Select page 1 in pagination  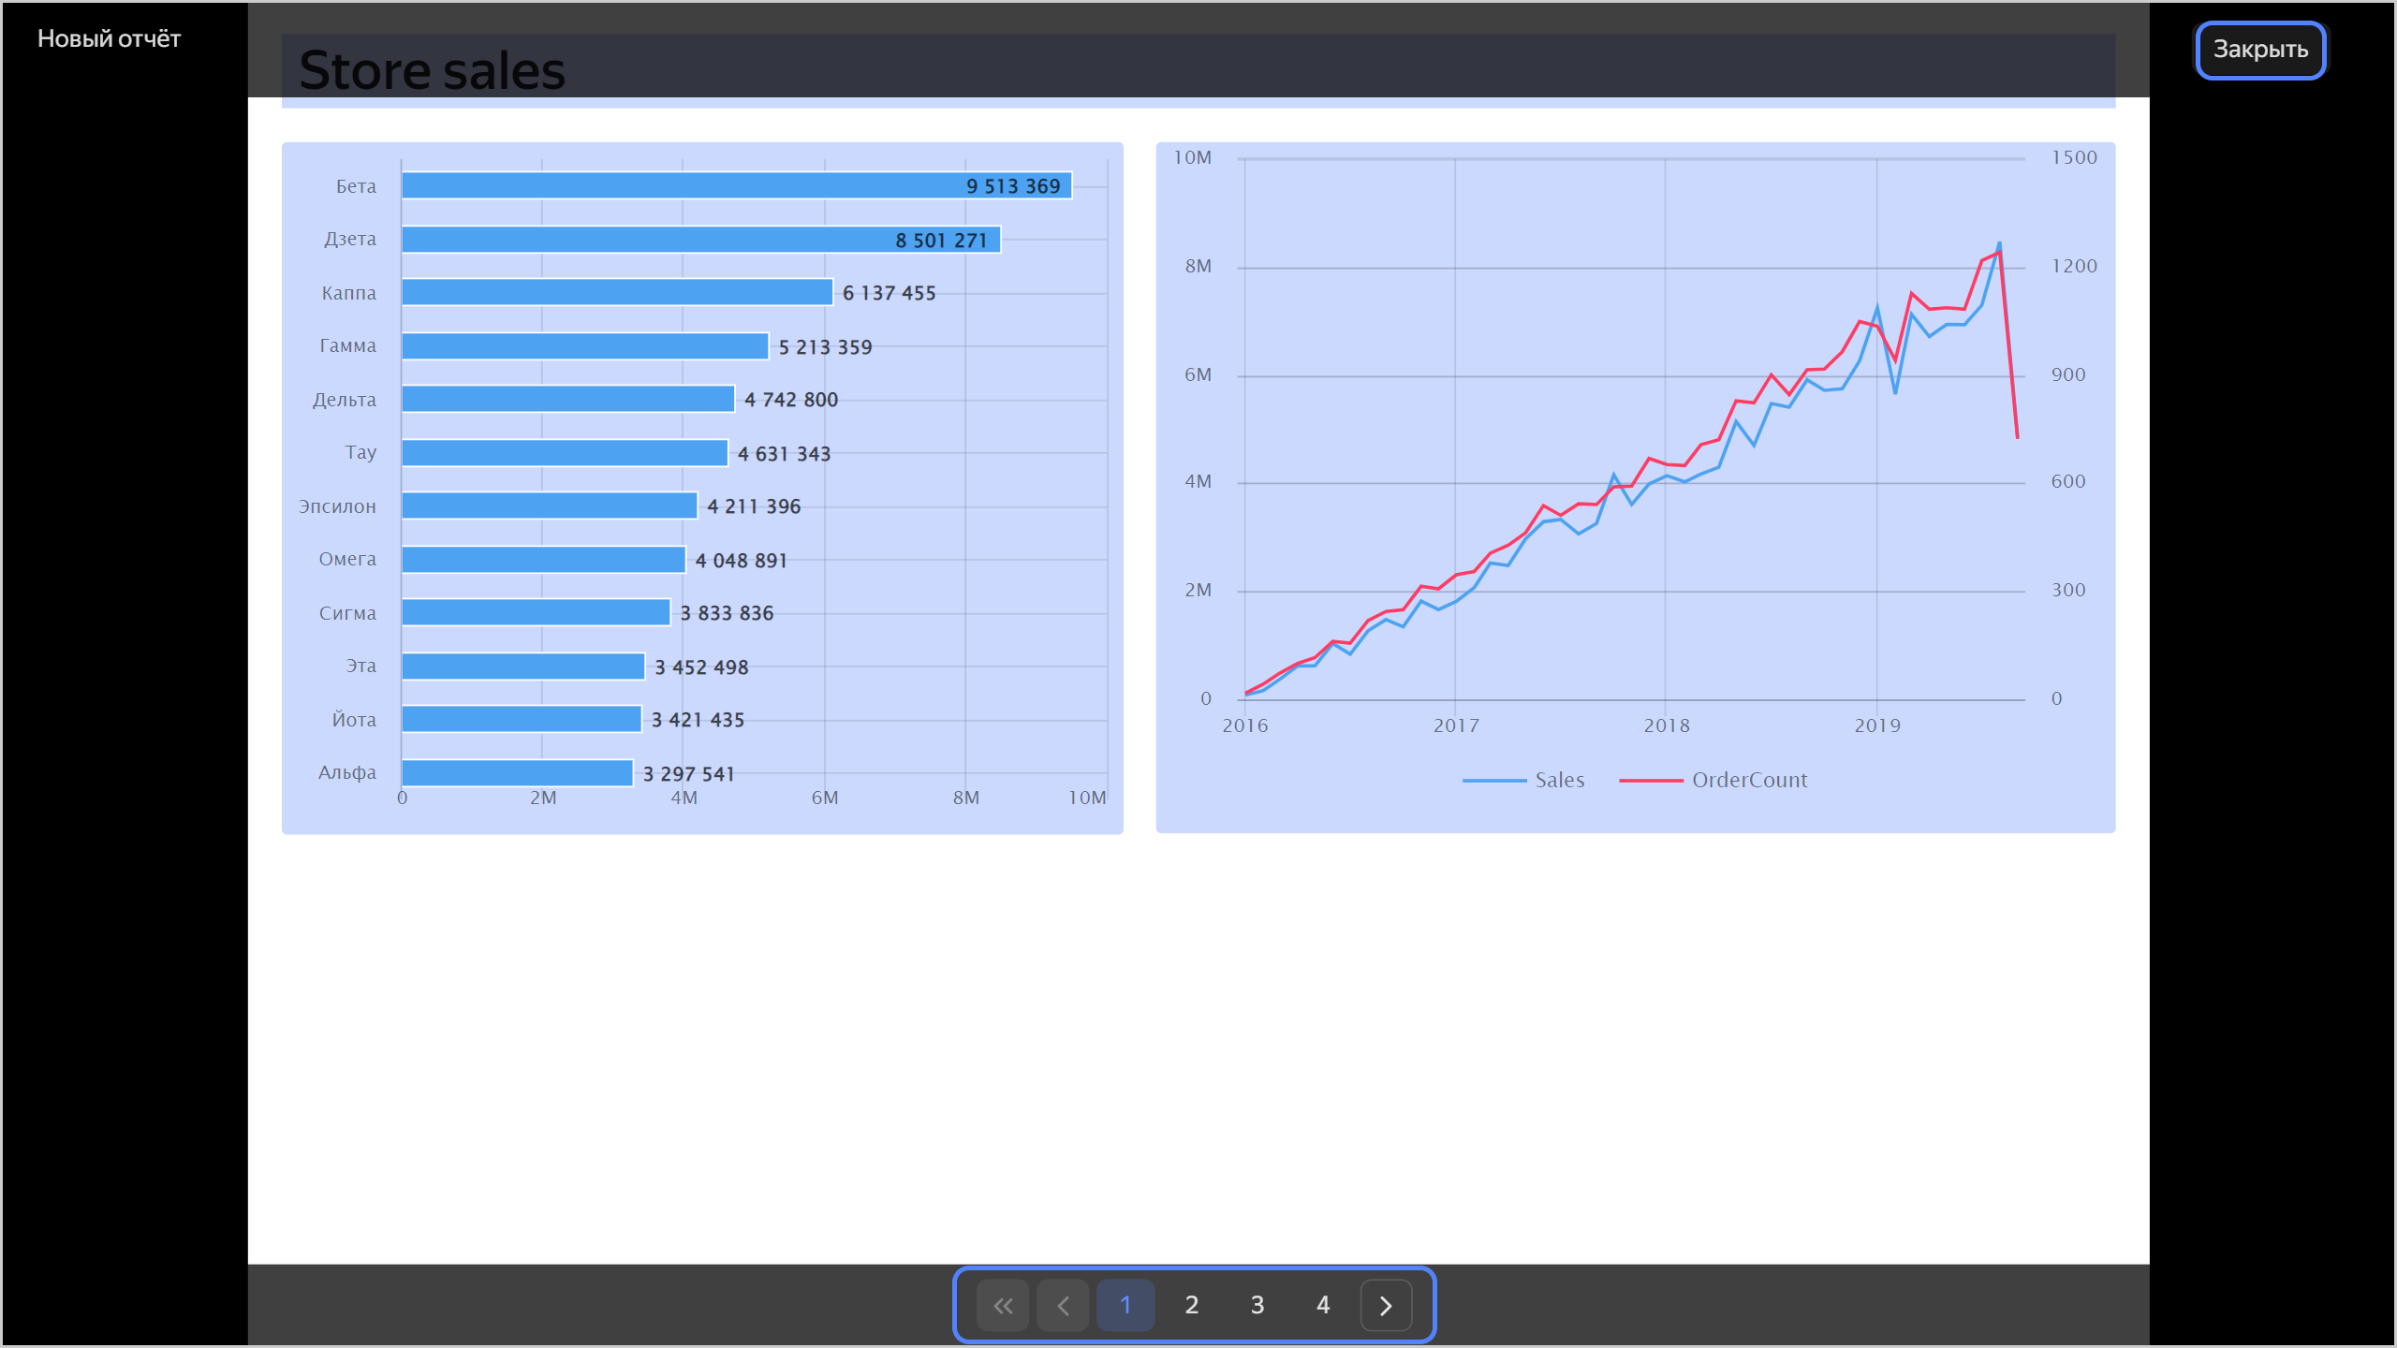point(1125,1305)
